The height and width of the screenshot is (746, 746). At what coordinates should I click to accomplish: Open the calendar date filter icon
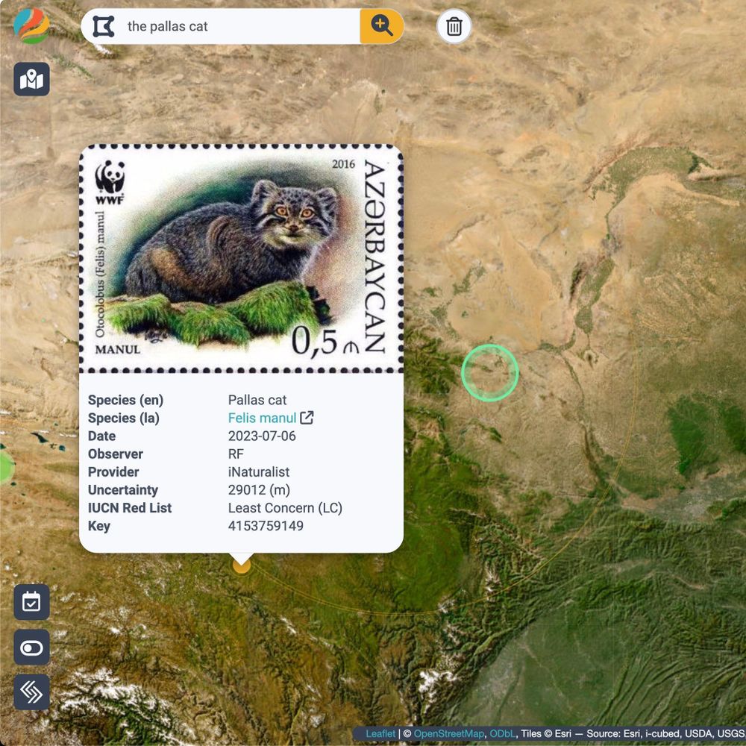tap(32, 602)
